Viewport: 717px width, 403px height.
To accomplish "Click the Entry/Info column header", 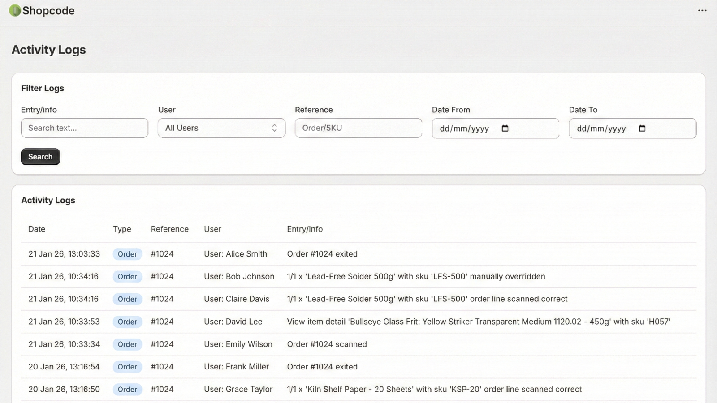I will coord(305,229).
